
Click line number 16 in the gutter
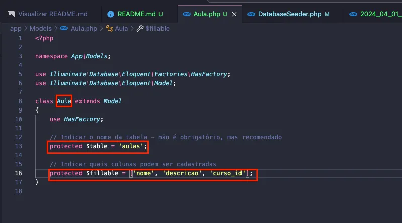[19, 173]
